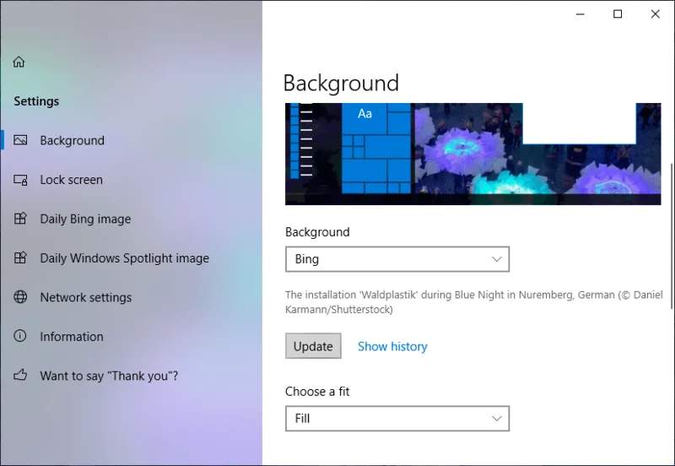Click the Home icon in the sidebar
Image resolution: width=675 pixels, height=466 pixels.
(x=19, y=62)
